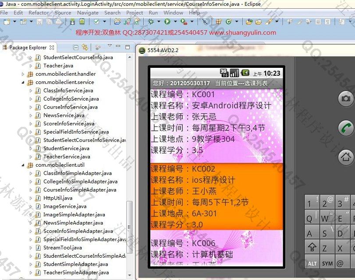The height and width of the screenshot is (280, 355).
Task: Click the Package Explorer scroll up arrow
Action: click(129, 57)
